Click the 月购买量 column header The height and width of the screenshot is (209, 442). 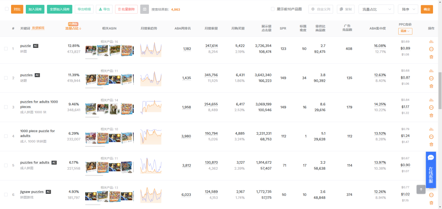[x=238, y=29]
